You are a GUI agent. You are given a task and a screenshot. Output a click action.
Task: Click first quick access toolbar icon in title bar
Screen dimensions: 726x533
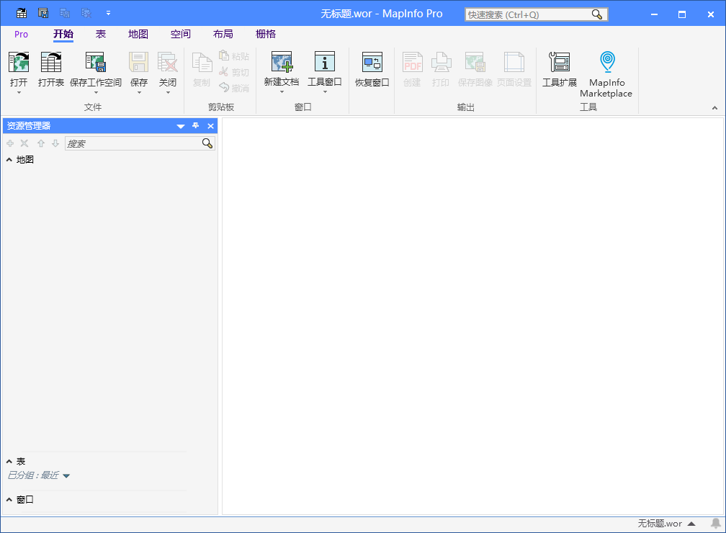point(22,14)
